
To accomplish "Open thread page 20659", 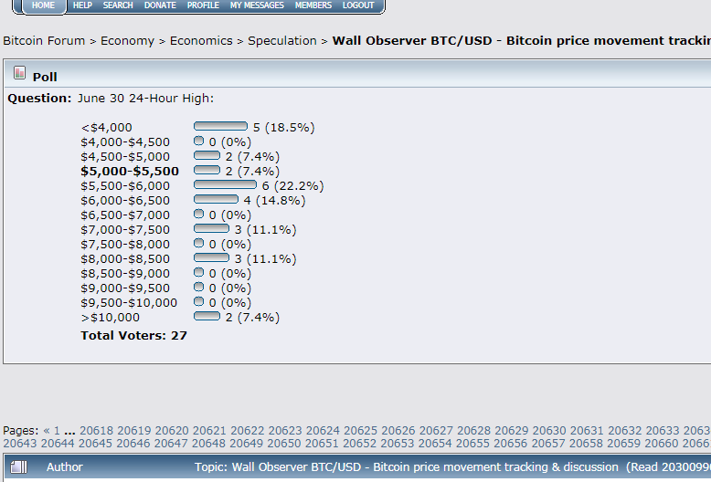I will pos(623,443).
